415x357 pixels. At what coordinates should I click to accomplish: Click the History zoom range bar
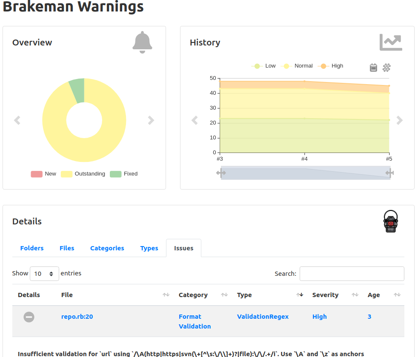click(x=306, y=173)
